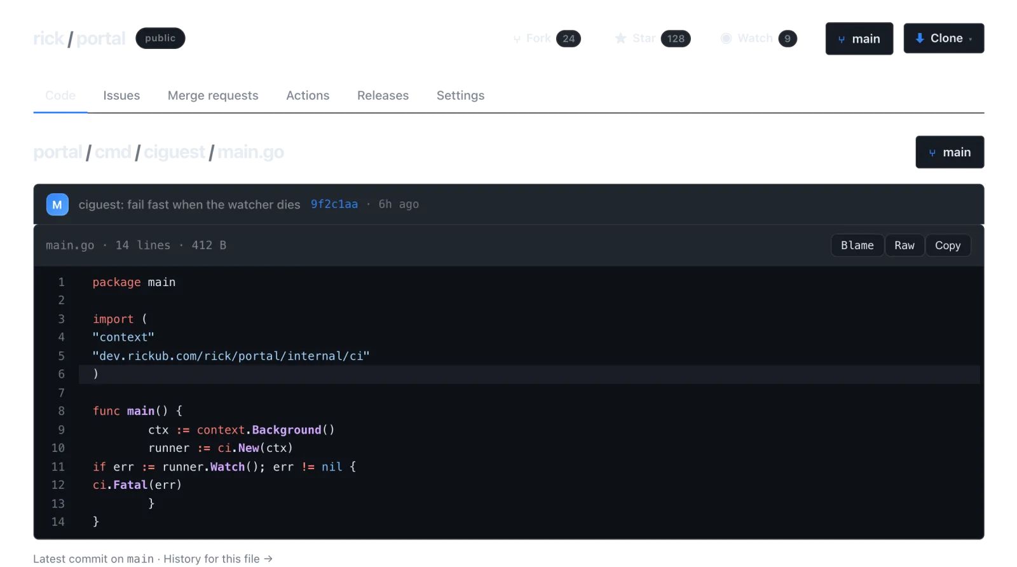Image resolution: width=1017 pixels, height=567 pixels.
Task: Click the dev.rickub.com import path line
Action: [x=231, y=356]
